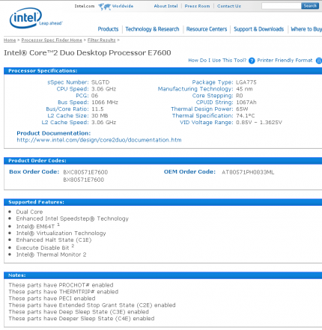
Task: Open the Products menu
Action: pyautogui.click(x=108, y=29)
